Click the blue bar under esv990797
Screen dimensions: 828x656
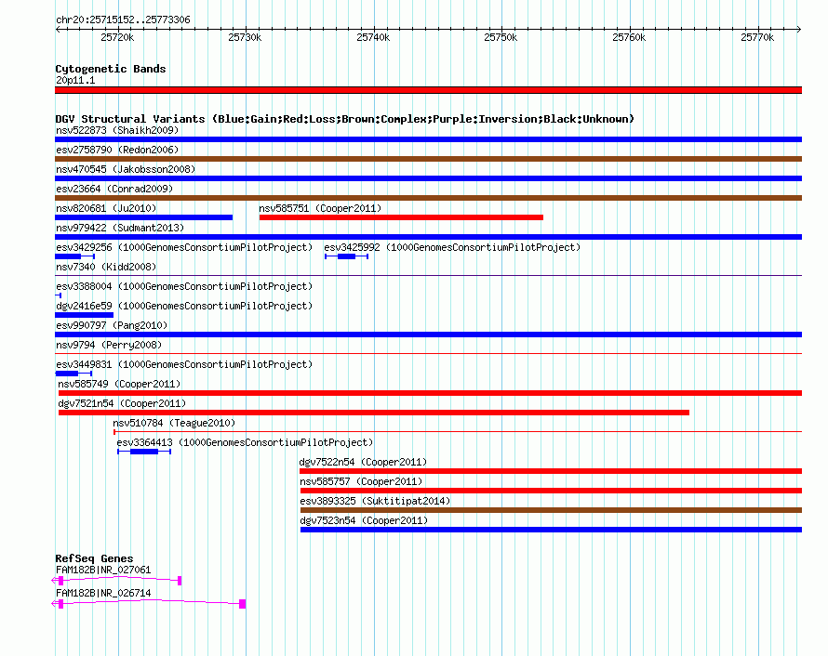(x=428, y=335)
